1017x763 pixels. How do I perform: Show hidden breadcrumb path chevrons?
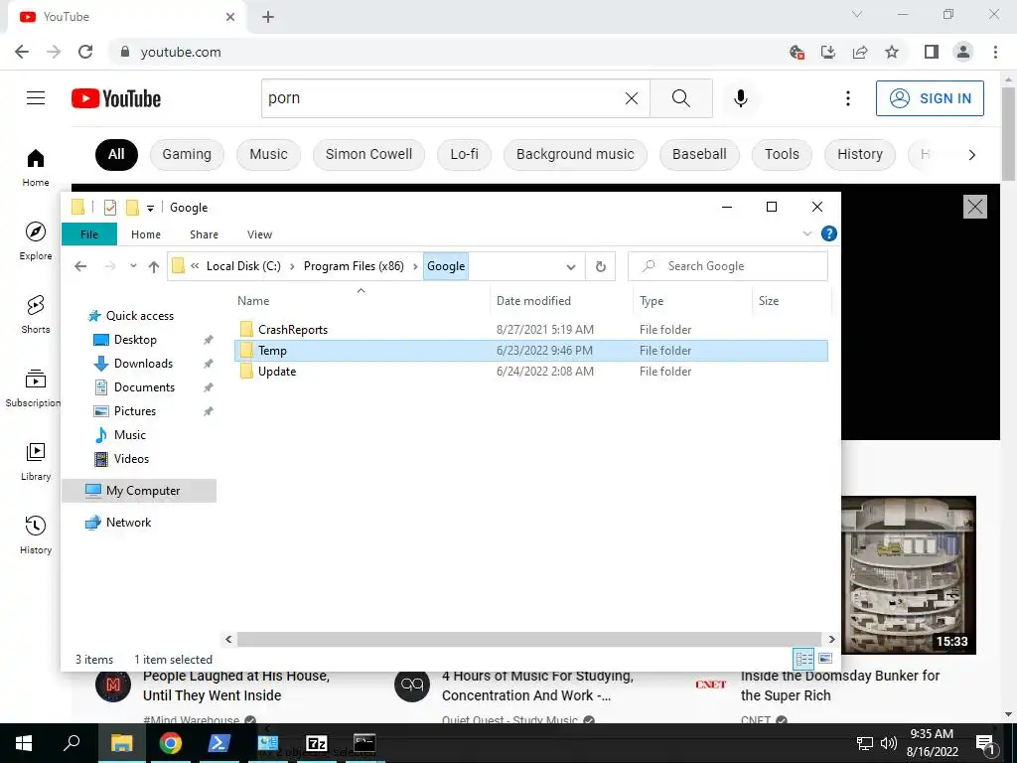(195, 266)
